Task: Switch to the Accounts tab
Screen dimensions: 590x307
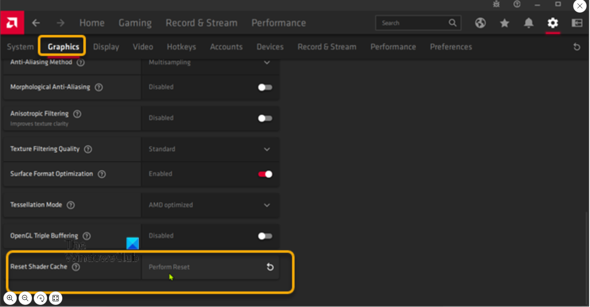Action: 226,47
